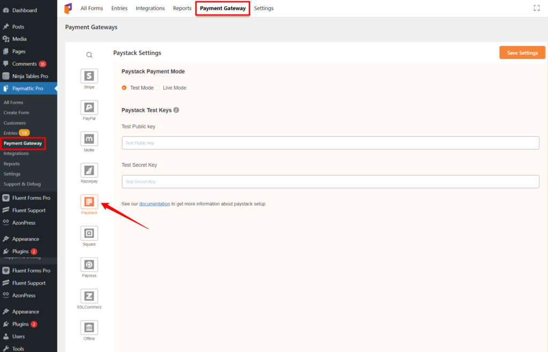Image resolution: width=548 pixels, height=352 pixels.
Task: Select the Offline payment method
Action: [x=89, y=326]
